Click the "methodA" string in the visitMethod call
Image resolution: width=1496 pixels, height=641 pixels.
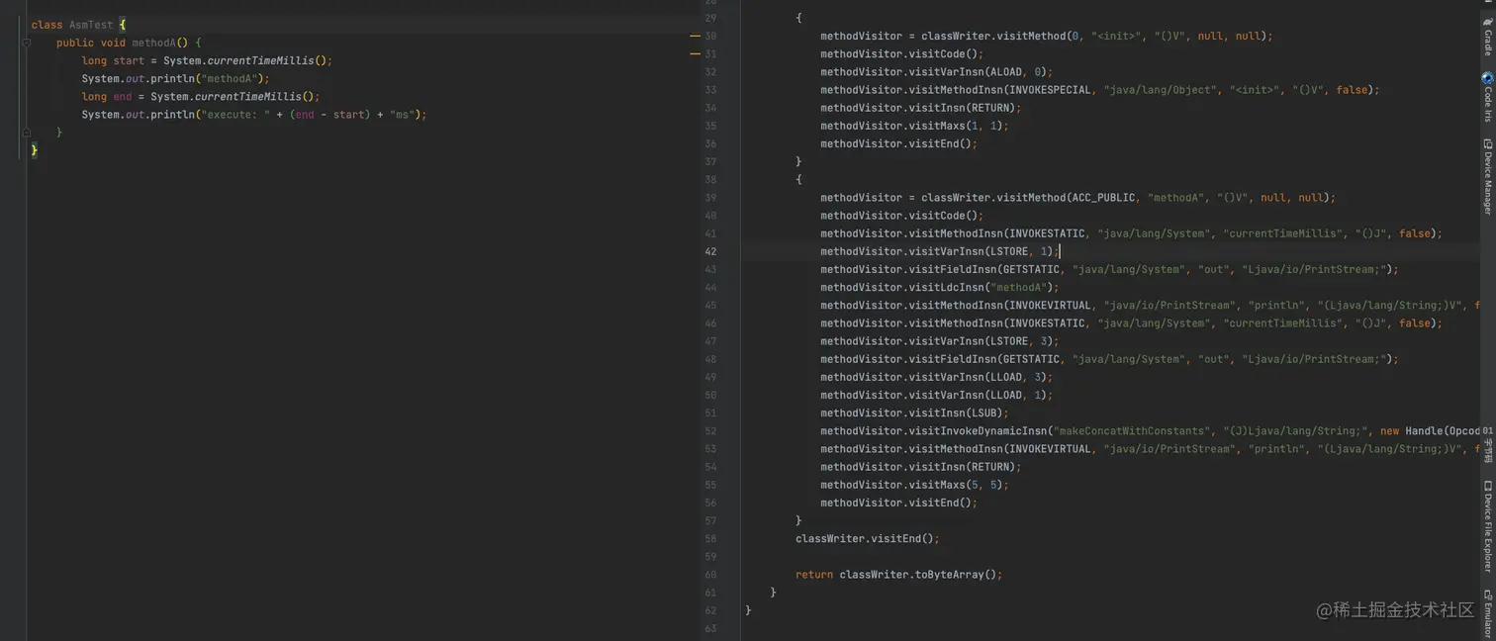[x=1175, y=198]
